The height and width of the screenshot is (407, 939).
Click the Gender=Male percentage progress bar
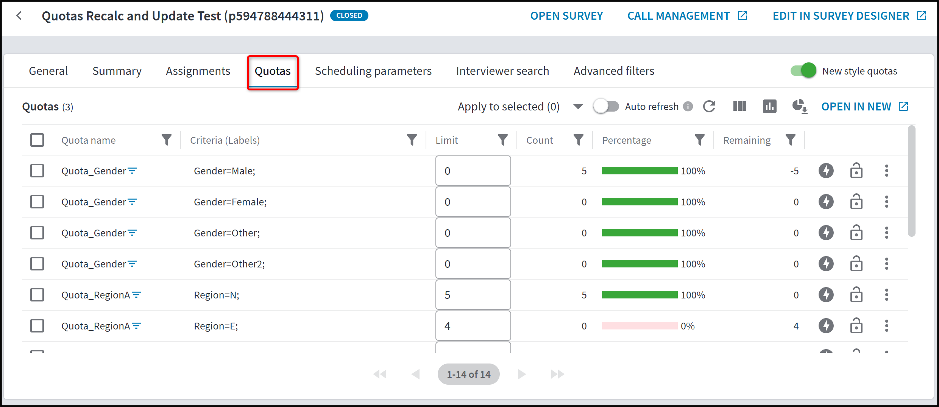[x=640, y=171]
